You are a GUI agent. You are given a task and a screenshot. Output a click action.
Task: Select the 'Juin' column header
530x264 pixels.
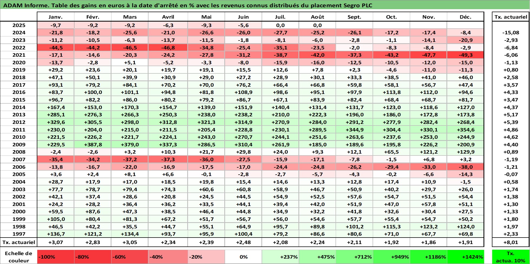tap(243, 17)
